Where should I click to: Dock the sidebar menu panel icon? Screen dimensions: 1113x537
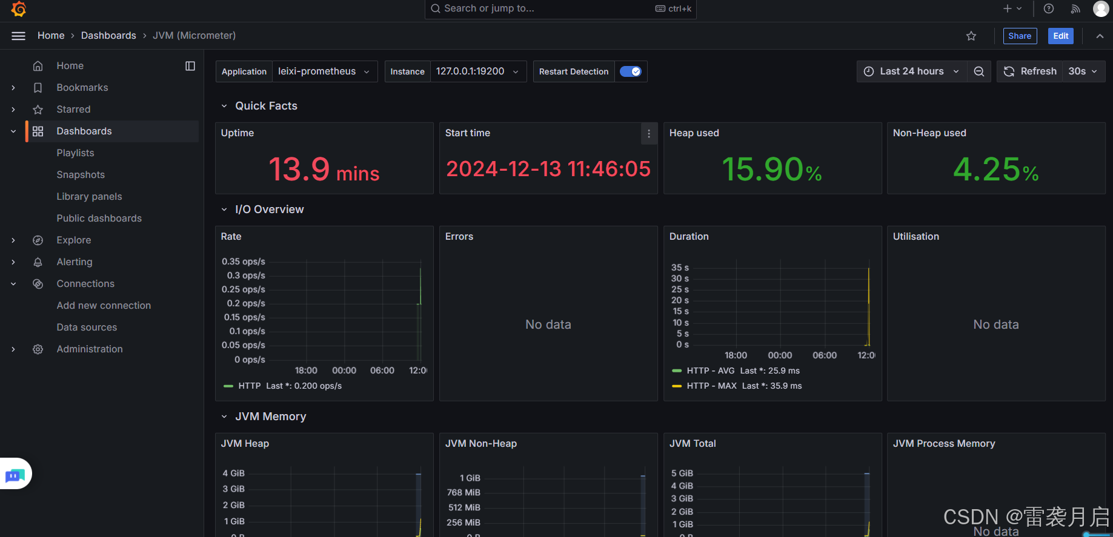[190, 66]
